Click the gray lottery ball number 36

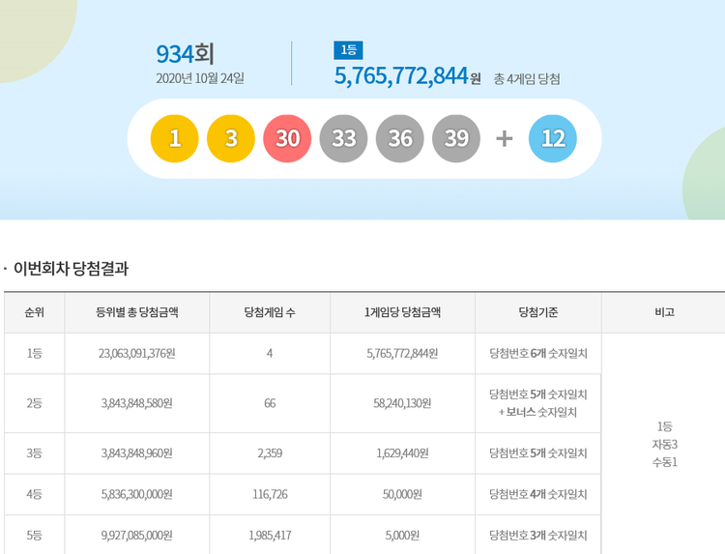coord(400,138)
